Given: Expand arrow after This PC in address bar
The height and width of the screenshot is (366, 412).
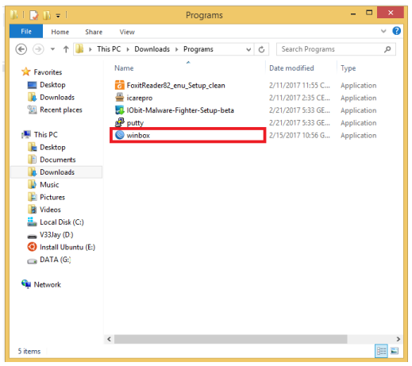Looking at the screenshot, I should 128,49.
